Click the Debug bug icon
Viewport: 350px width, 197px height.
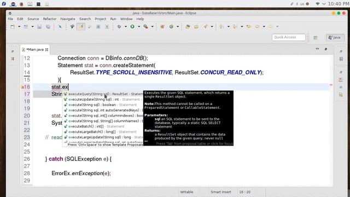pos(119,27)
